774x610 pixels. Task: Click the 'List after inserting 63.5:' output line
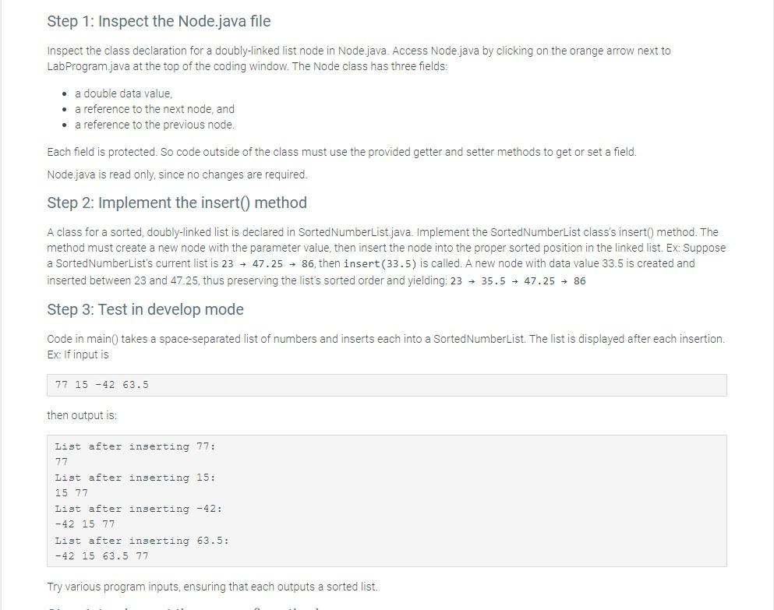pos(142,541)
